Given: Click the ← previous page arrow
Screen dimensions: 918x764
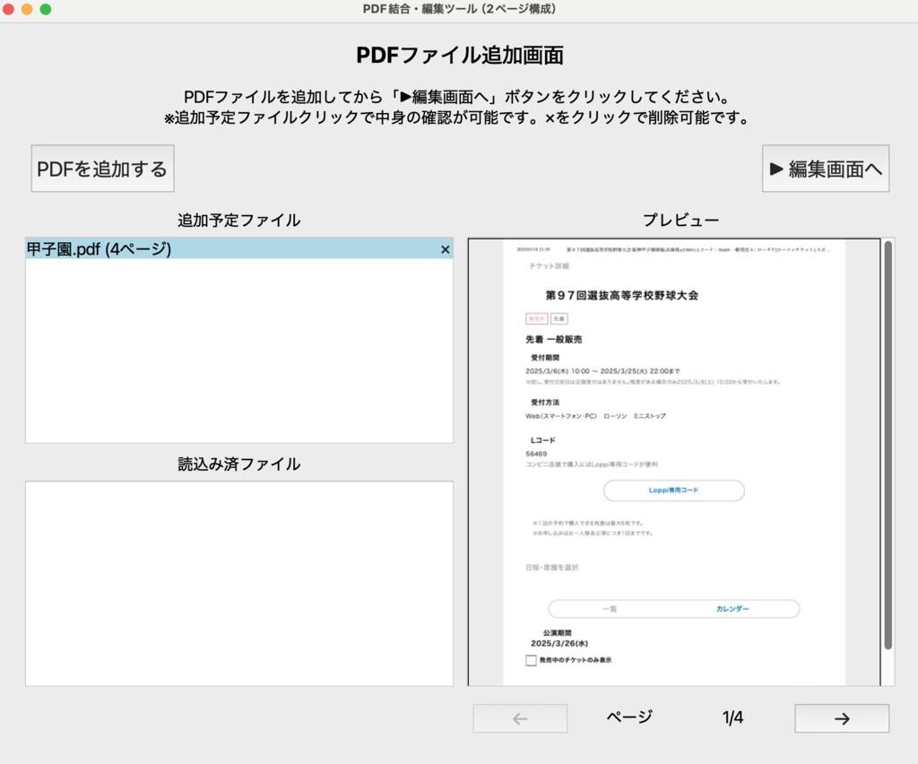Looking at the screenshot, I should pos(520,717).
